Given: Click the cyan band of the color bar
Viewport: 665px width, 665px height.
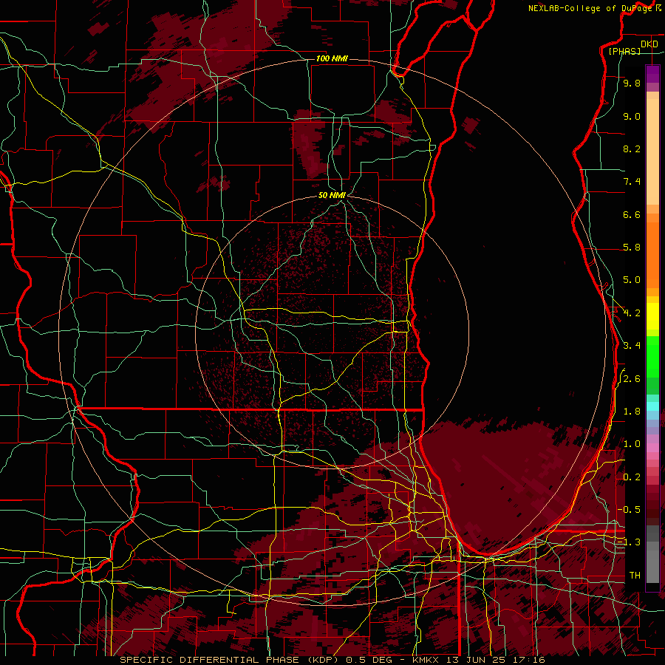Looking at the screenshot, I should (652, 406).
